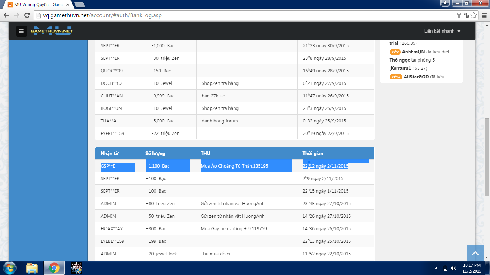Click the saved password key icon

pos(459,15)
